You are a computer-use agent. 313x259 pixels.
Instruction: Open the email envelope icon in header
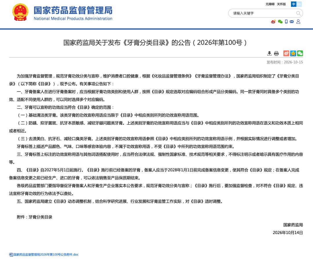tap(292, 21)
